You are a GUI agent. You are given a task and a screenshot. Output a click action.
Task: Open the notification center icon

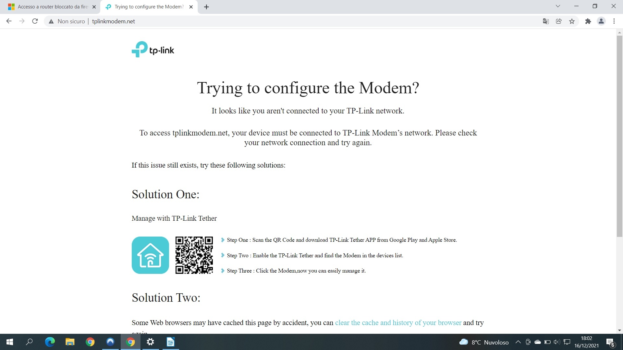610,342
